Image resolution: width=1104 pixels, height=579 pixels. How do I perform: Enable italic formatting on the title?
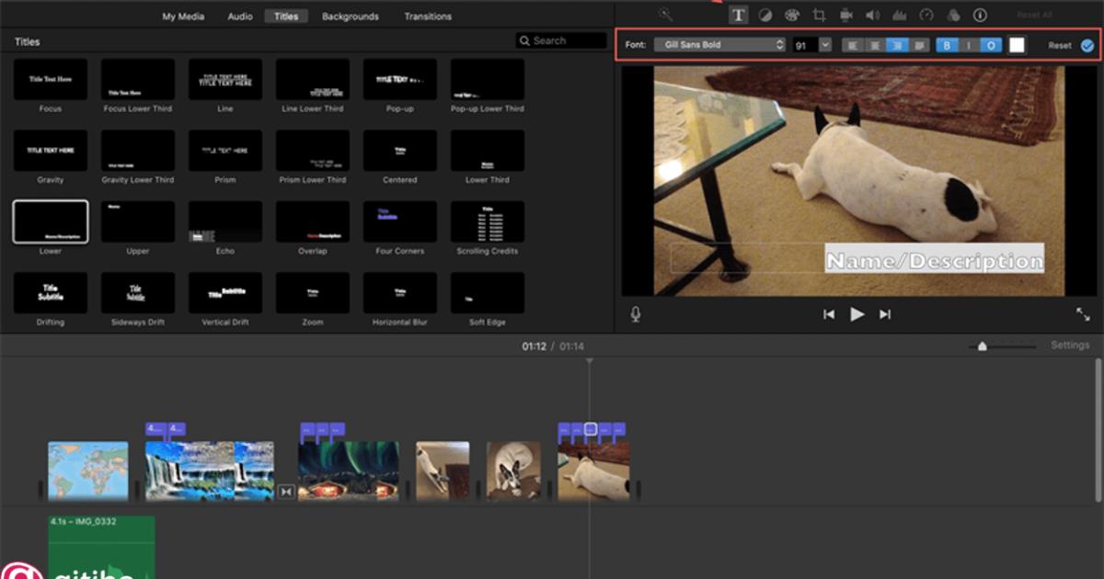point(969,44)
